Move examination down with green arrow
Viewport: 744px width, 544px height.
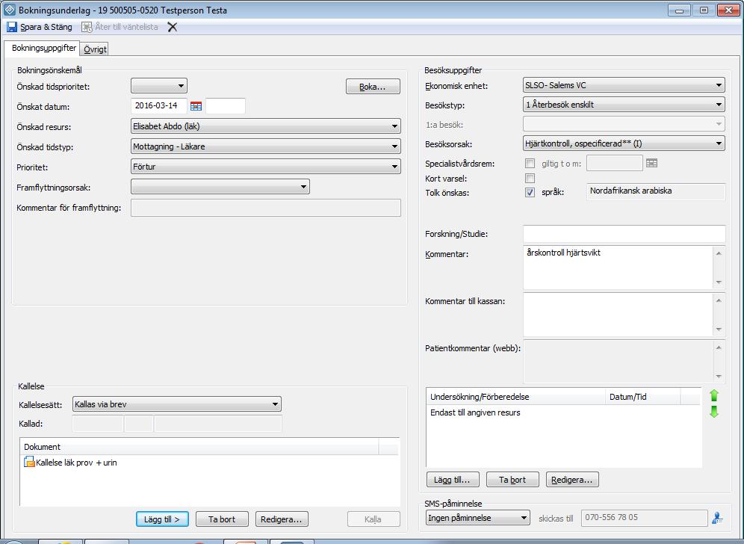click(714, 412)
